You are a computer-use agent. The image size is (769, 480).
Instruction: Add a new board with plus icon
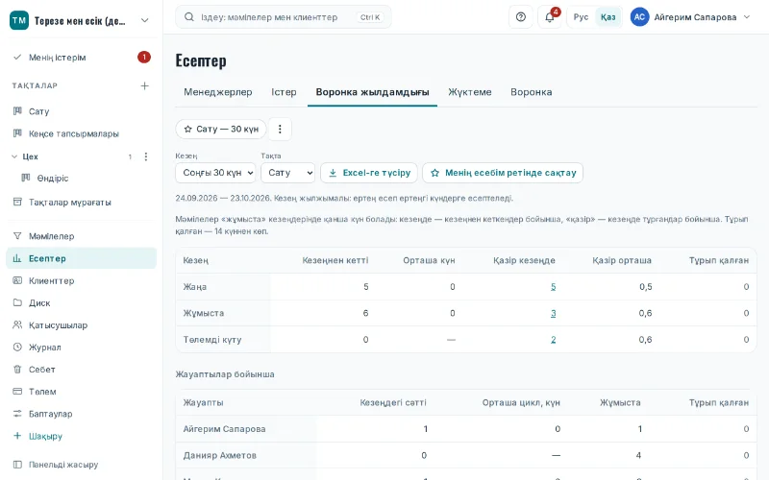point(145,85)
